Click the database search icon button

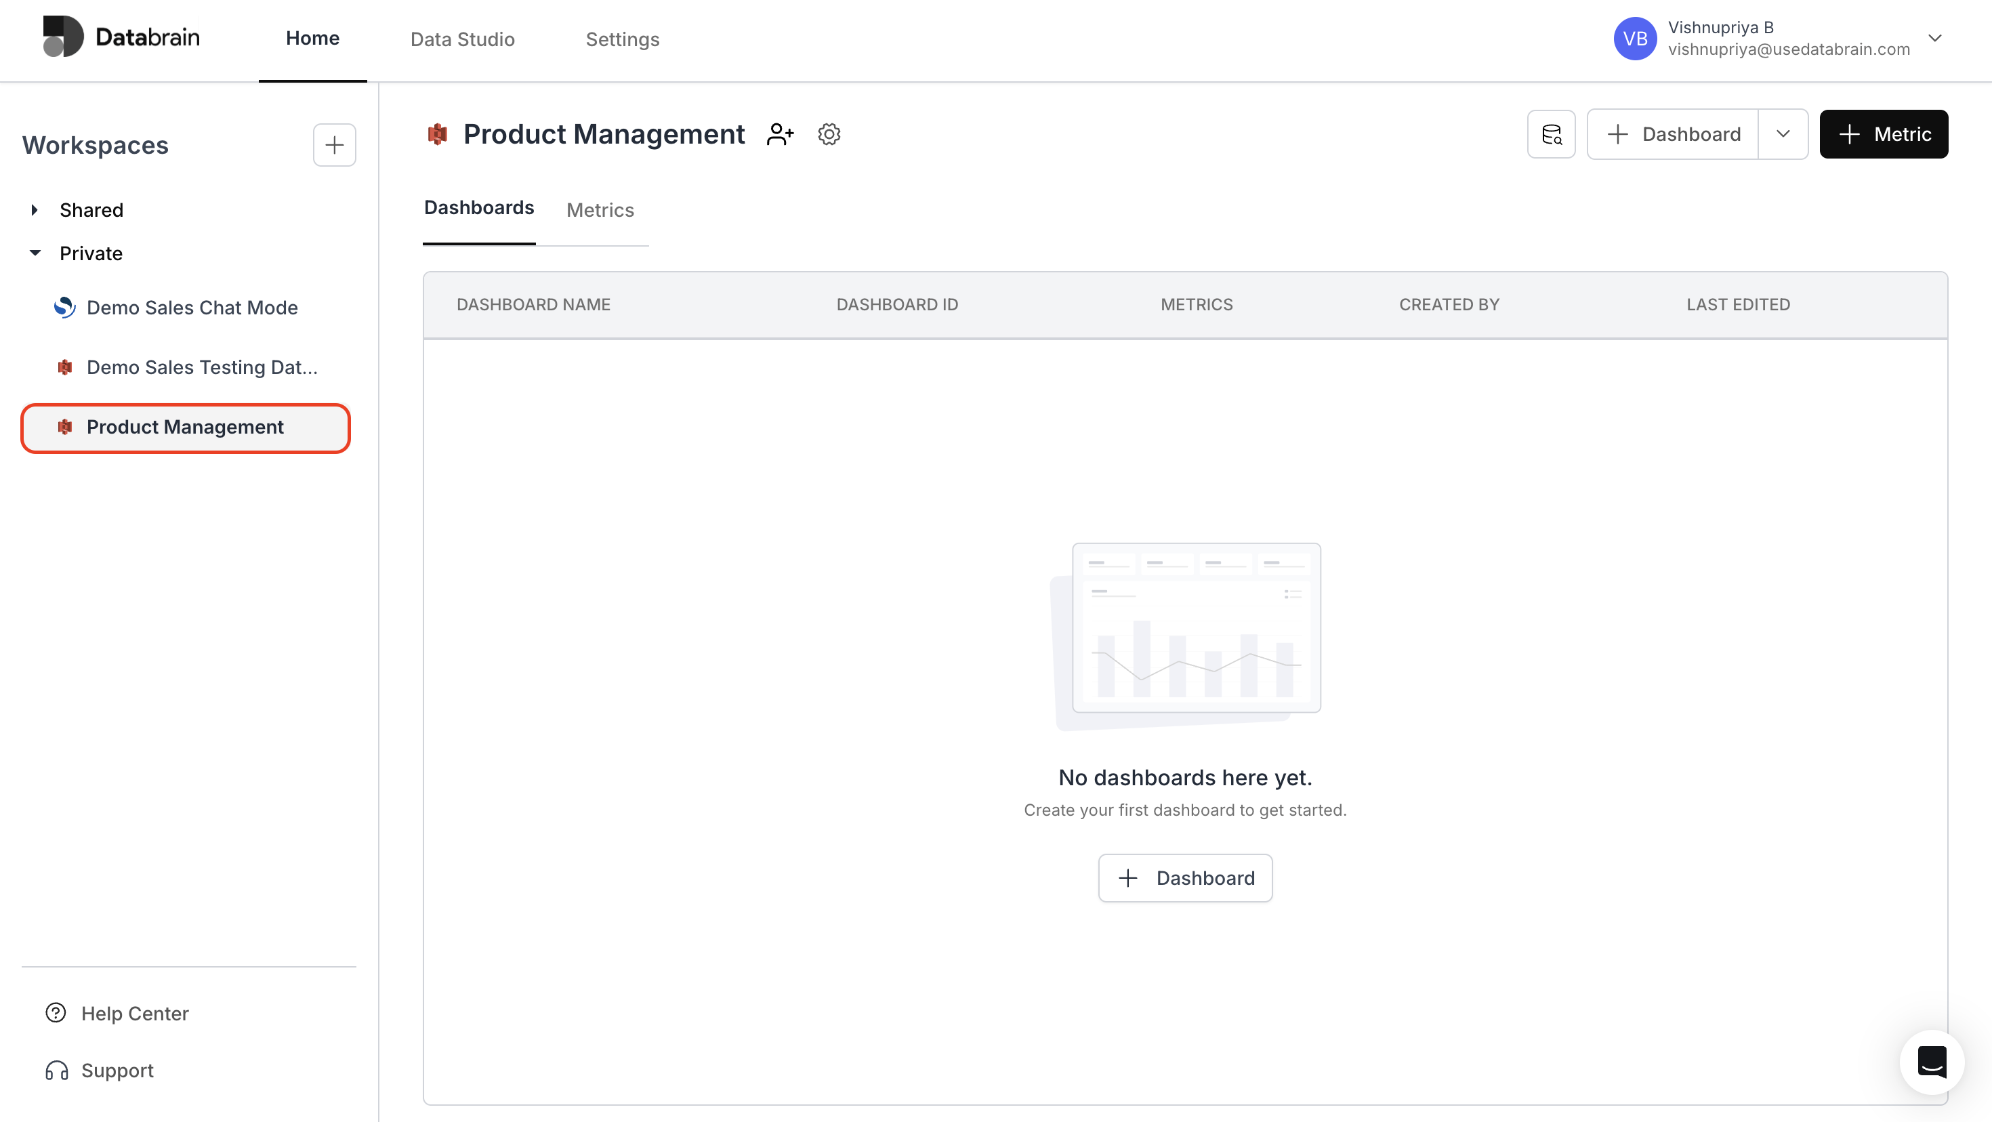click(x=1550, y=135)
